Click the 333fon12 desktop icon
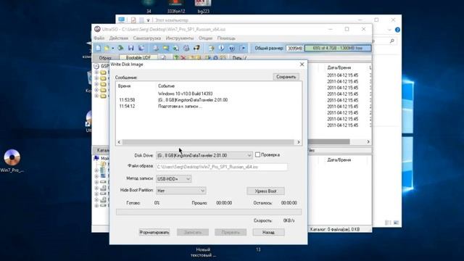Screen dimensions: 464x261 pyautogui.click(x=176, y=7)
